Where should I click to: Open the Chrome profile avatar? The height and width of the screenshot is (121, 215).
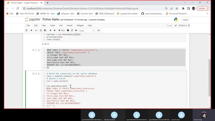(x=193, y=8)
